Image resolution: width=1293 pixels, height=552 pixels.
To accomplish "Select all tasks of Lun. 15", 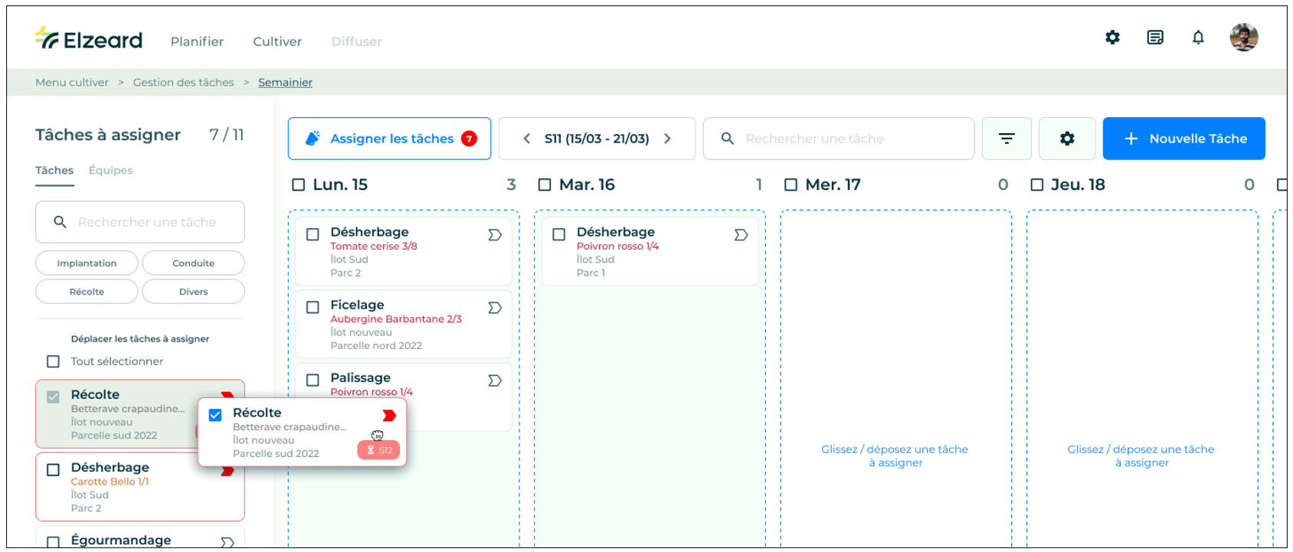I will pyautogui.click(x=299, y=185).
